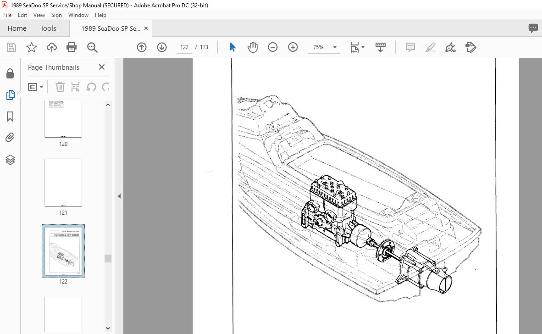Select the Highlight text tool
Image resolution: width=542 pixels, height=334 pixels.
click(x=431, y=47)
